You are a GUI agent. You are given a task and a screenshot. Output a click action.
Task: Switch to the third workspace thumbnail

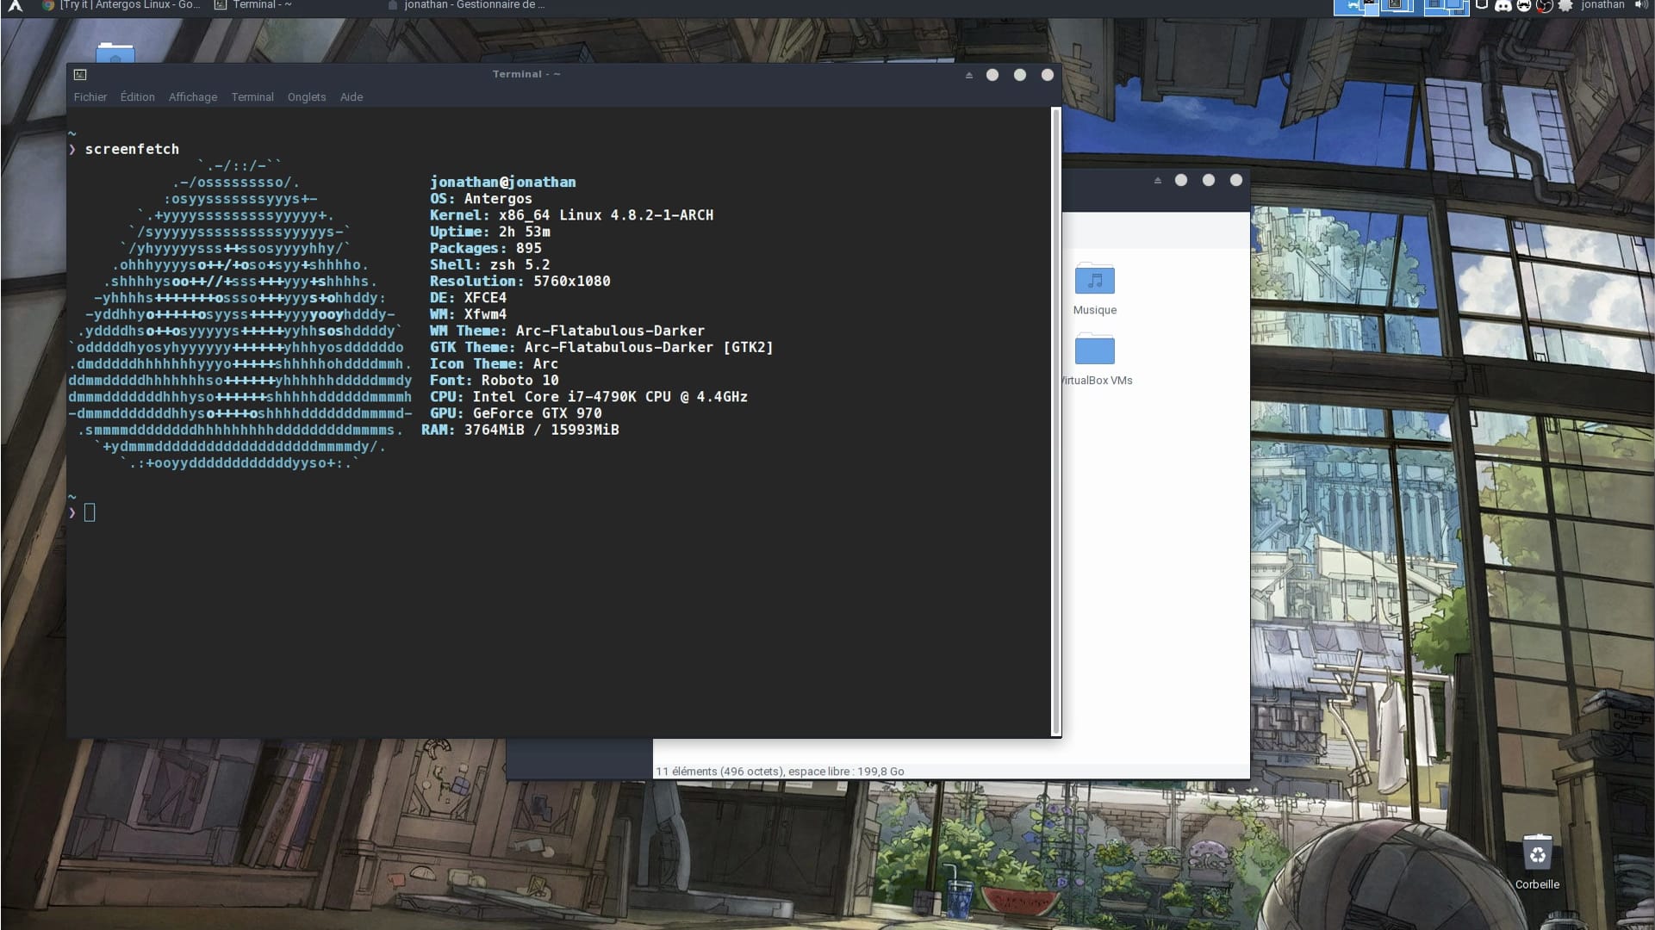(x=1447, y=7)
